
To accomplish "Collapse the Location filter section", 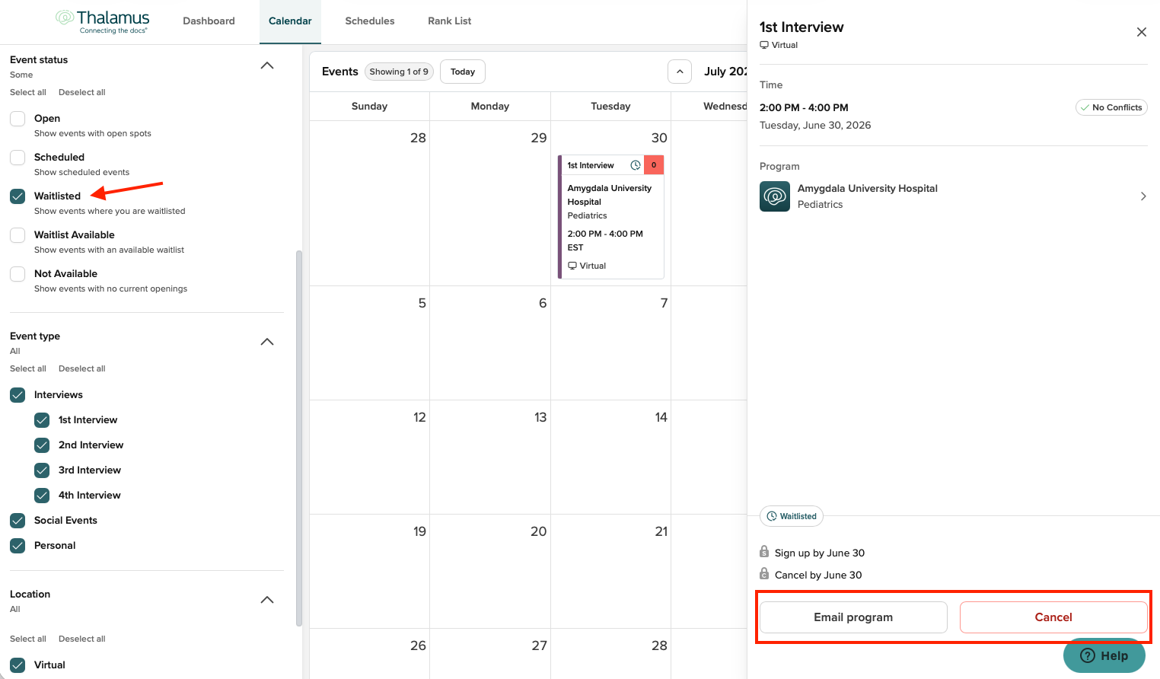I will coord(267,600).
